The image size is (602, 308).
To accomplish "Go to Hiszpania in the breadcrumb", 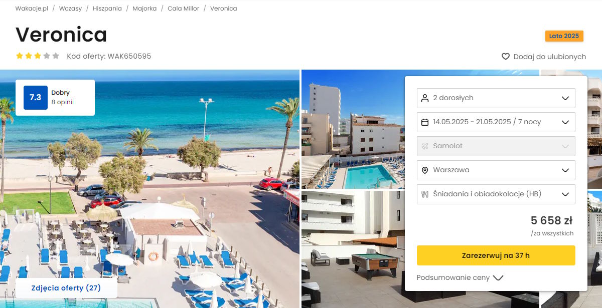I will click(x=107, y=9).
